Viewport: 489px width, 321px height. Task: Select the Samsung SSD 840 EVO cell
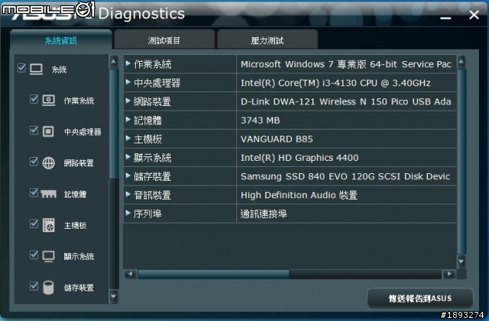point(346,176)
